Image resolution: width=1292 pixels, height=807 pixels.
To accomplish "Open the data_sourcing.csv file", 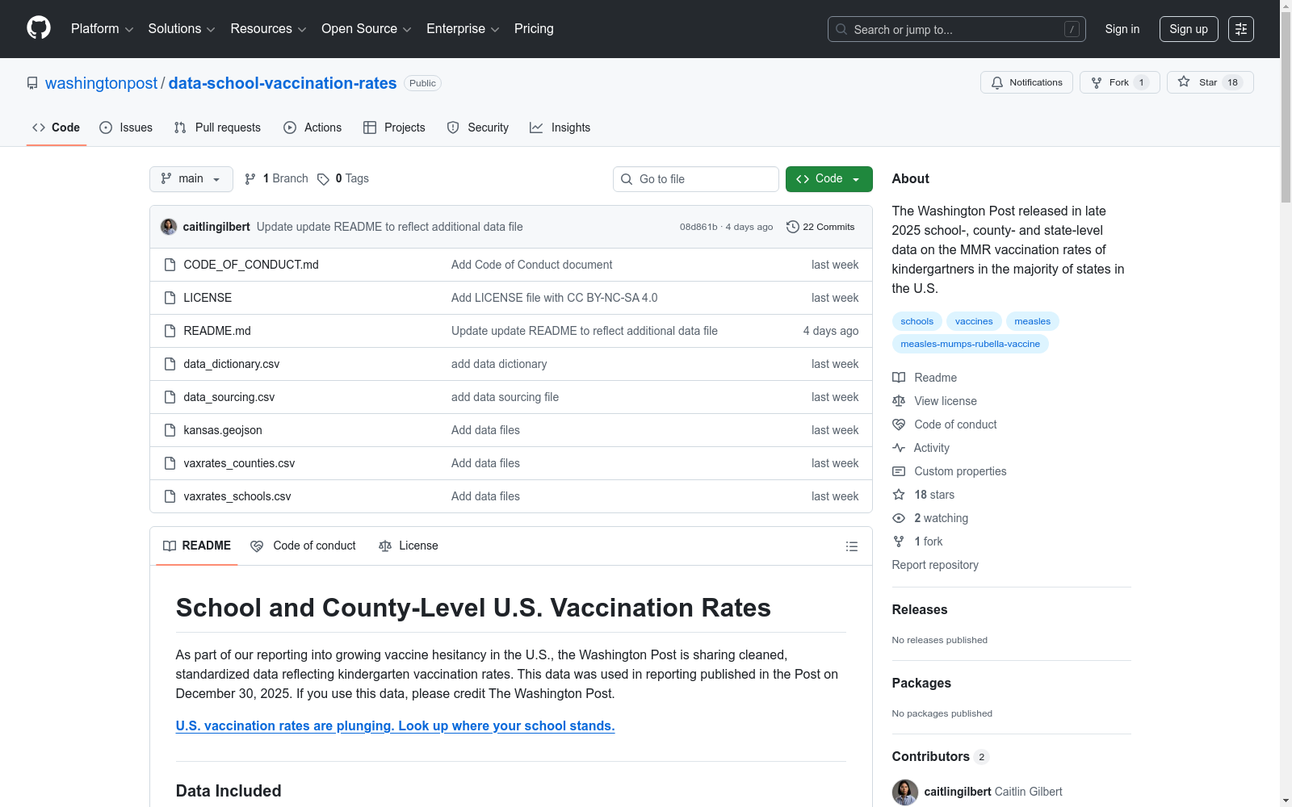I will [x=229, y=397].
